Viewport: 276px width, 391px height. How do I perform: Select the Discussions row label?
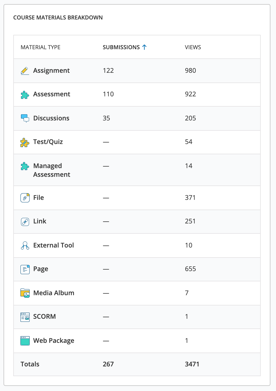point(51,118)
